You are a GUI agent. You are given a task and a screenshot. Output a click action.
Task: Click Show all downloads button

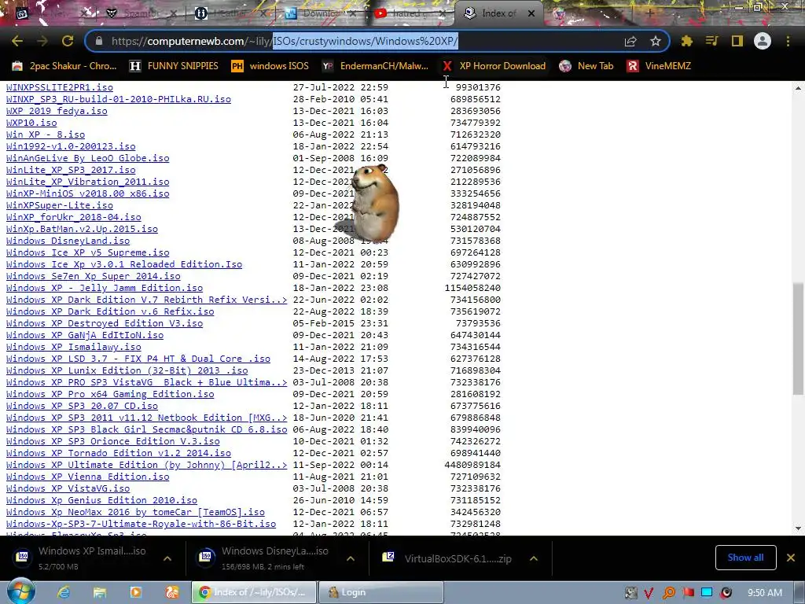[x=745, y=558]
